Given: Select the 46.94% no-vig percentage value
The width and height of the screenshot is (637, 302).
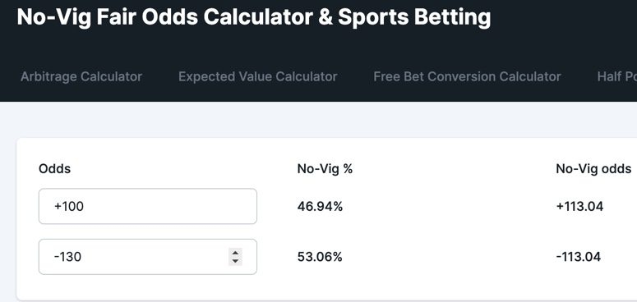Looking at the screenshot, I should tap(320, 207).
